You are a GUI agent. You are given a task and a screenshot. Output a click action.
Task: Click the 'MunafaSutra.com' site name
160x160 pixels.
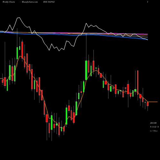tap(30, 2)
